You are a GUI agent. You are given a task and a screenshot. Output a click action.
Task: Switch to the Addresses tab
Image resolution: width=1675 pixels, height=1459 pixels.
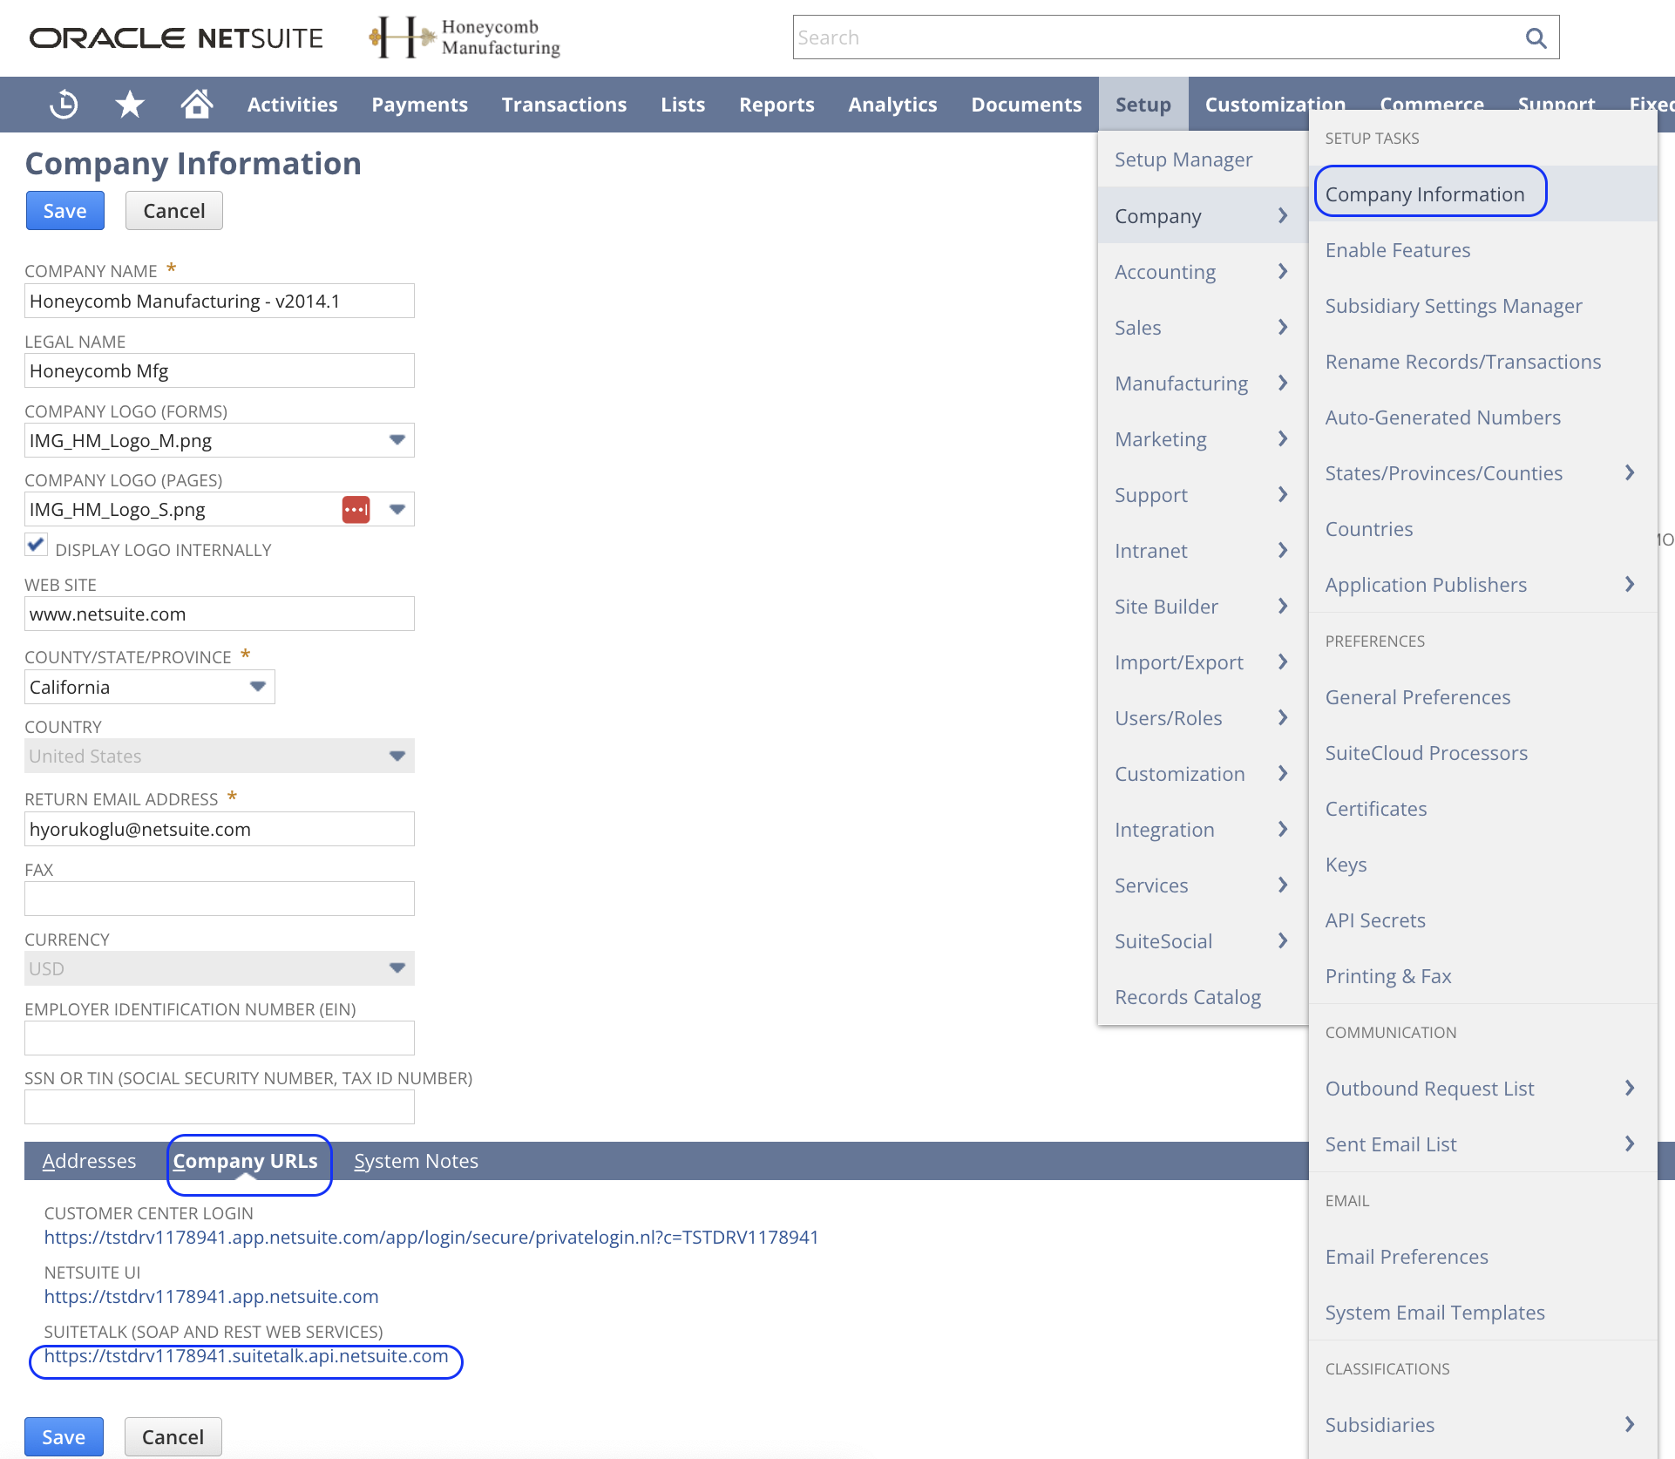tap(89, 1160)
